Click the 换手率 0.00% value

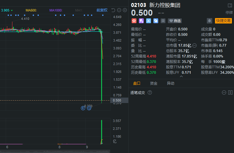(x=218, y=56)
